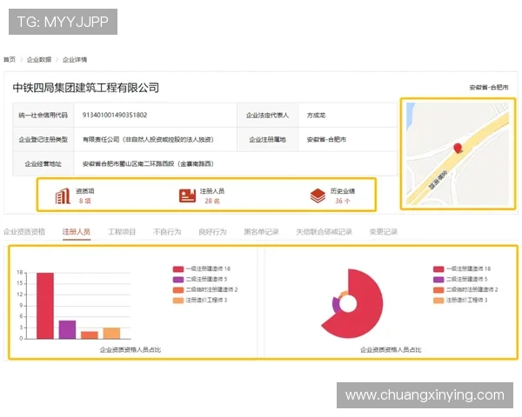Image resolution: width=522 pixels, height=417 pixels.
Task: Toggle 一级注册建造师 18 in bar chart legend
Action: coord(202,268)
